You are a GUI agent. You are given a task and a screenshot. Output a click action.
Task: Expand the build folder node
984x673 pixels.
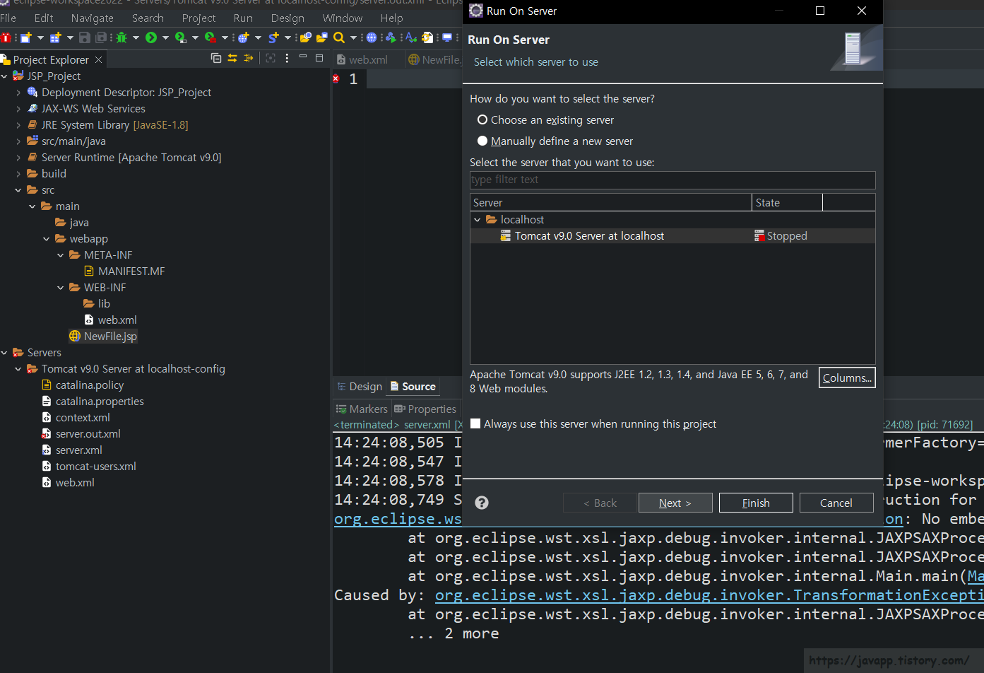(18, 174)
